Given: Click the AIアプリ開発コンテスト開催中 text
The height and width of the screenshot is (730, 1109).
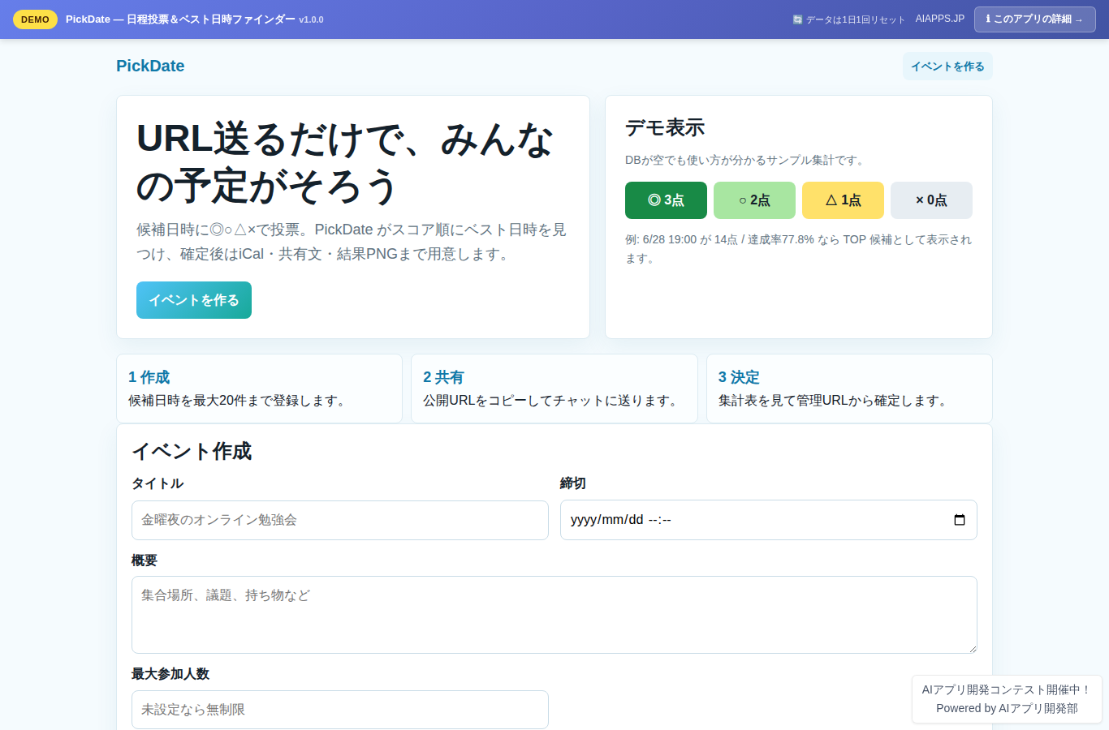Looking at the screenshot, I should (x=1007, y=689).
